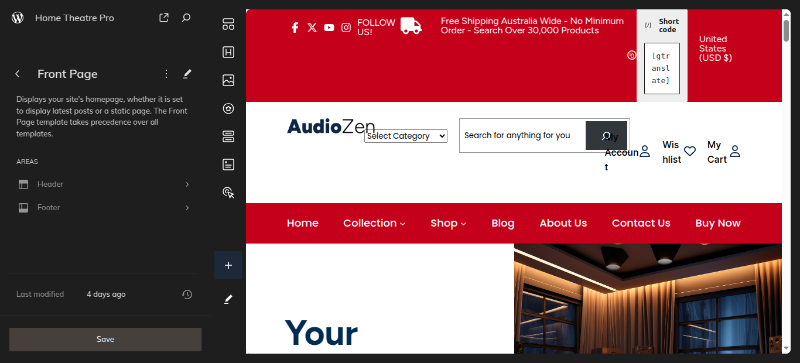Click the WordPress logo icon
Image resolution: width=800 pixels, height=363 pixels.
click(18, 18)
